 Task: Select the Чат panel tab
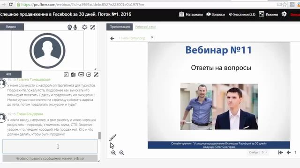coord(10,74)
